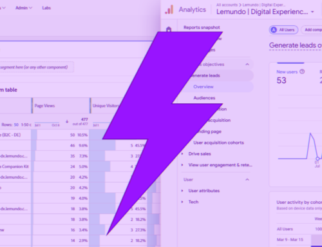The height and width of the screenshot is (247, 322).
Task: Select the Companion Kit table row
Action: click(x=64, y=166)
